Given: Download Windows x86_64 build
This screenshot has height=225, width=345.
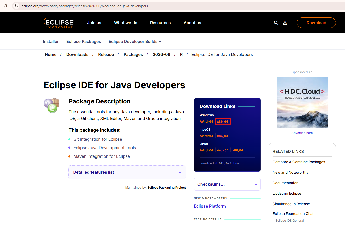Looking at the screenshot, I should [222, 122].
